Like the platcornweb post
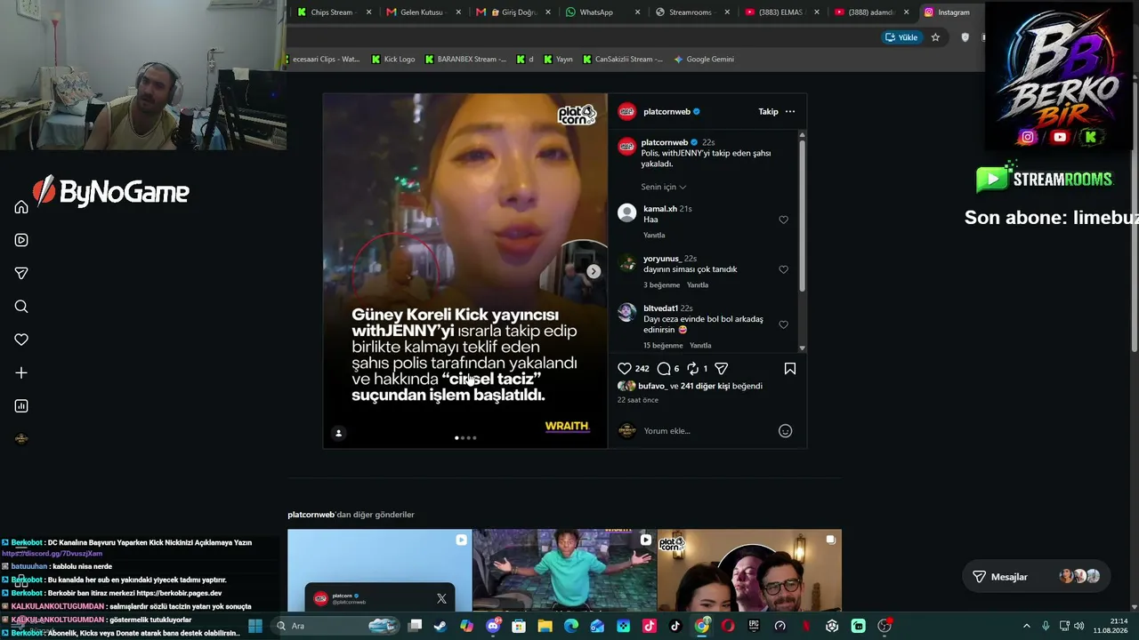This screenshot has width=1139, height=640. tap(625, 368)
